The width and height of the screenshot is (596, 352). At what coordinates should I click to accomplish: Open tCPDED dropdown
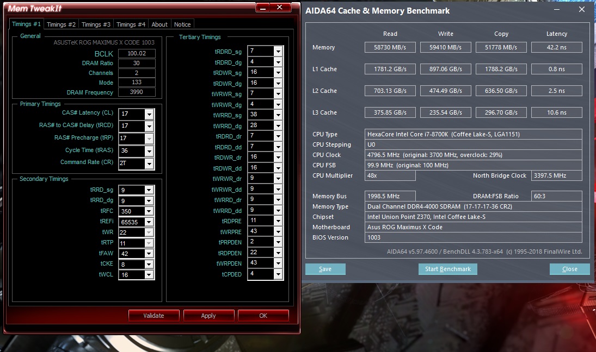click(x=278, y=274)
